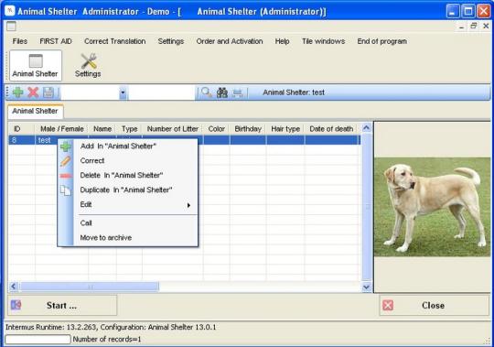The width and height of the screenshot is (494, 347).
Task: Sort by Date of death column header
Action: pyautogui.click(x=331, y=129)
